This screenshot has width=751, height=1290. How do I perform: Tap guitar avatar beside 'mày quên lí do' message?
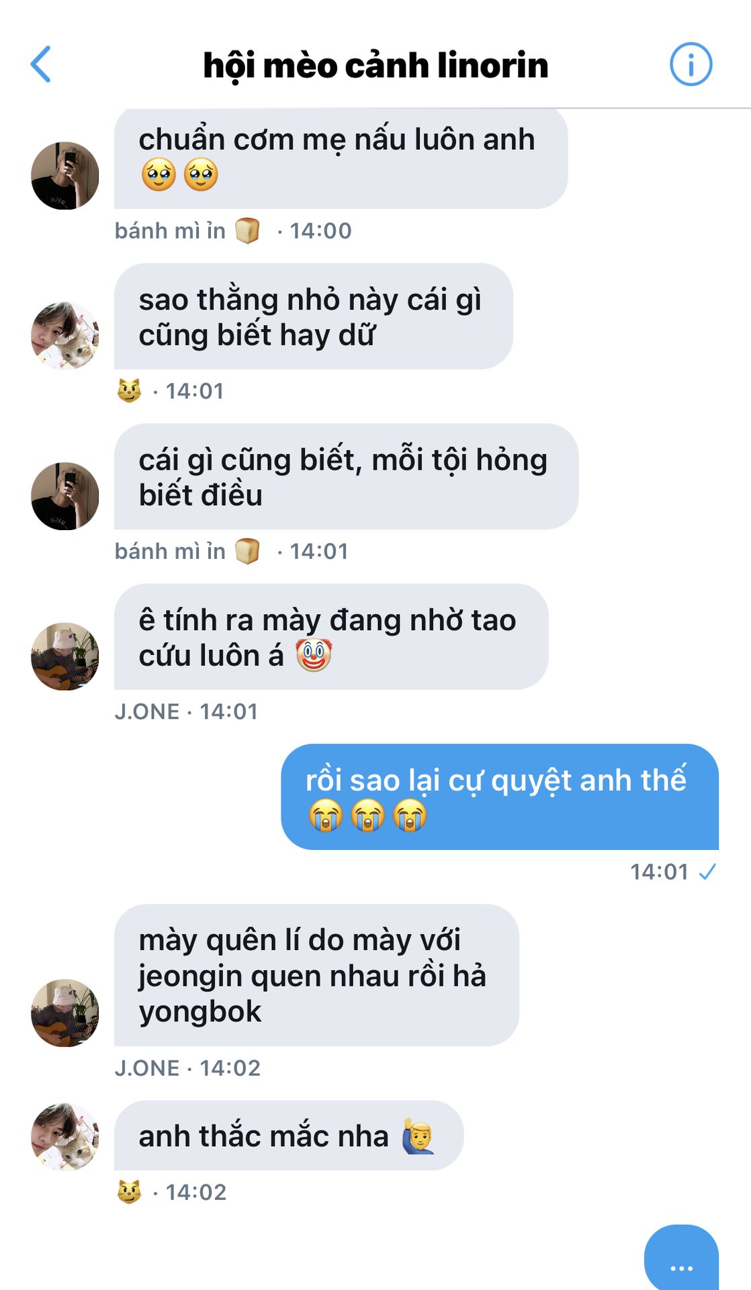65,1013
